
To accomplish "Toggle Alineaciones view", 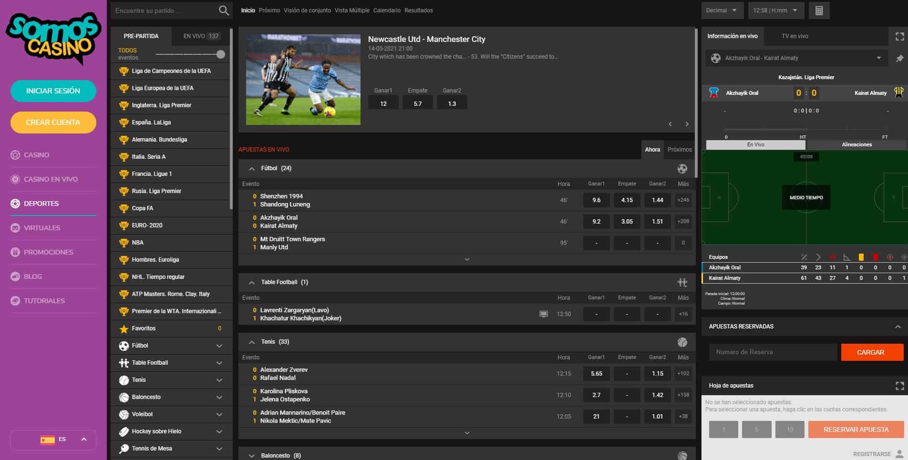I will click(856, 144).
